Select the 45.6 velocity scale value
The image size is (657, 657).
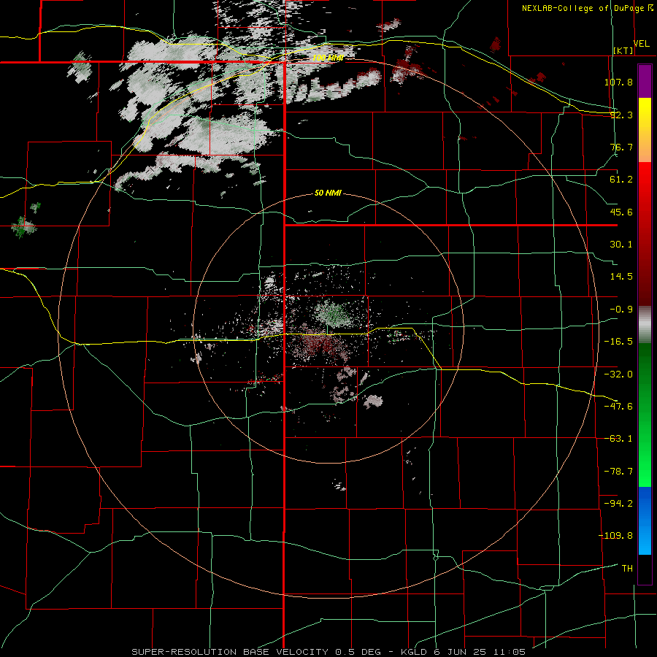click(x=621, y=212)
